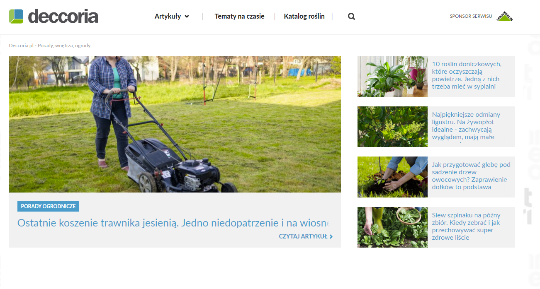Click the Leroy Merlin sponsor logo
Viewport: 540px width, 289px height.
tap(505, 17)
